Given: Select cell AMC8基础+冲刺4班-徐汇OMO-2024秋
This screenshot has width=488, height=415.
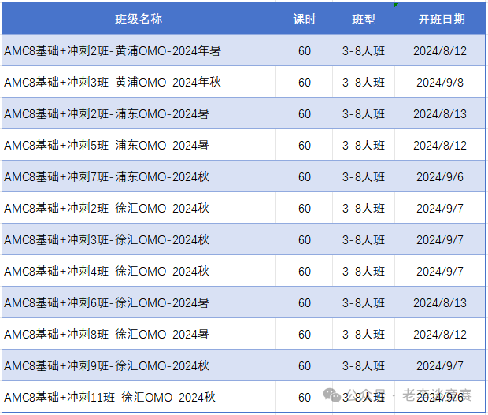Looking at the screenshot, I should (139, 271).
